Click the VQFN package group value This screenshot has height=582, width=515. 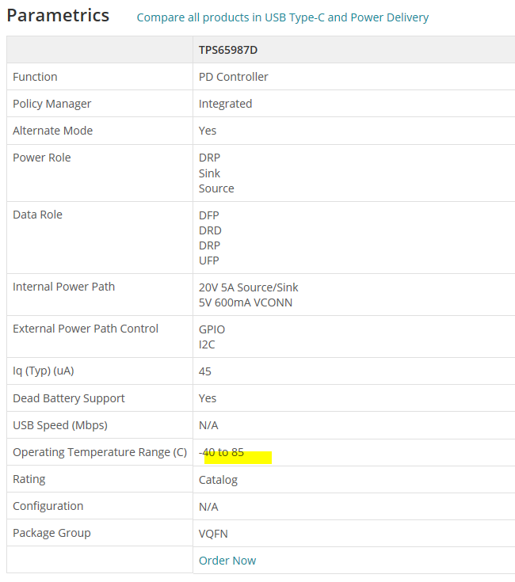212,533
